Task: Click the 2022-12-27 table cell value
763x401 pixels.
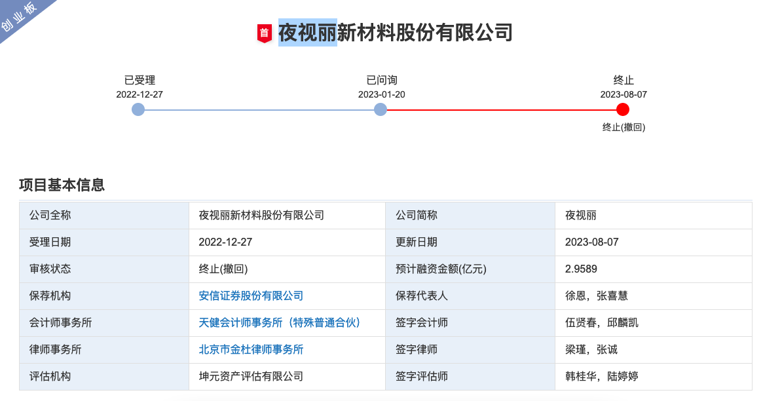Action: (225, 242)
